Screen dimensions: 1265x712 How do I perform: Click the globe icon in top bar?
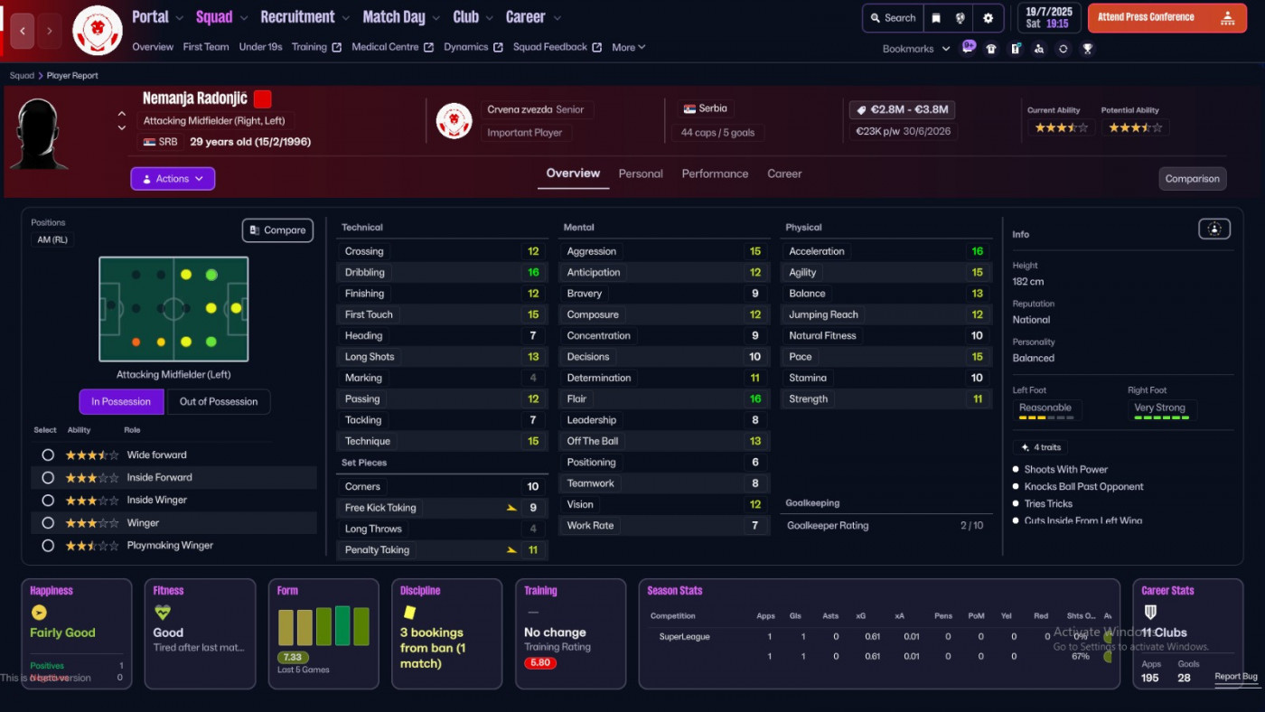pos(960,18)
